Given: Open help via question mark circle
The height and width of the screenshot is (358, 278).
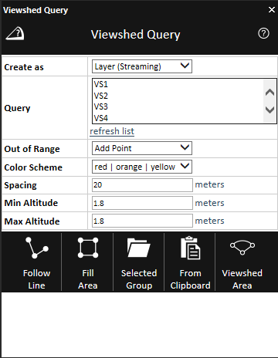Looking at the screenshot, I should click(263, 33).
